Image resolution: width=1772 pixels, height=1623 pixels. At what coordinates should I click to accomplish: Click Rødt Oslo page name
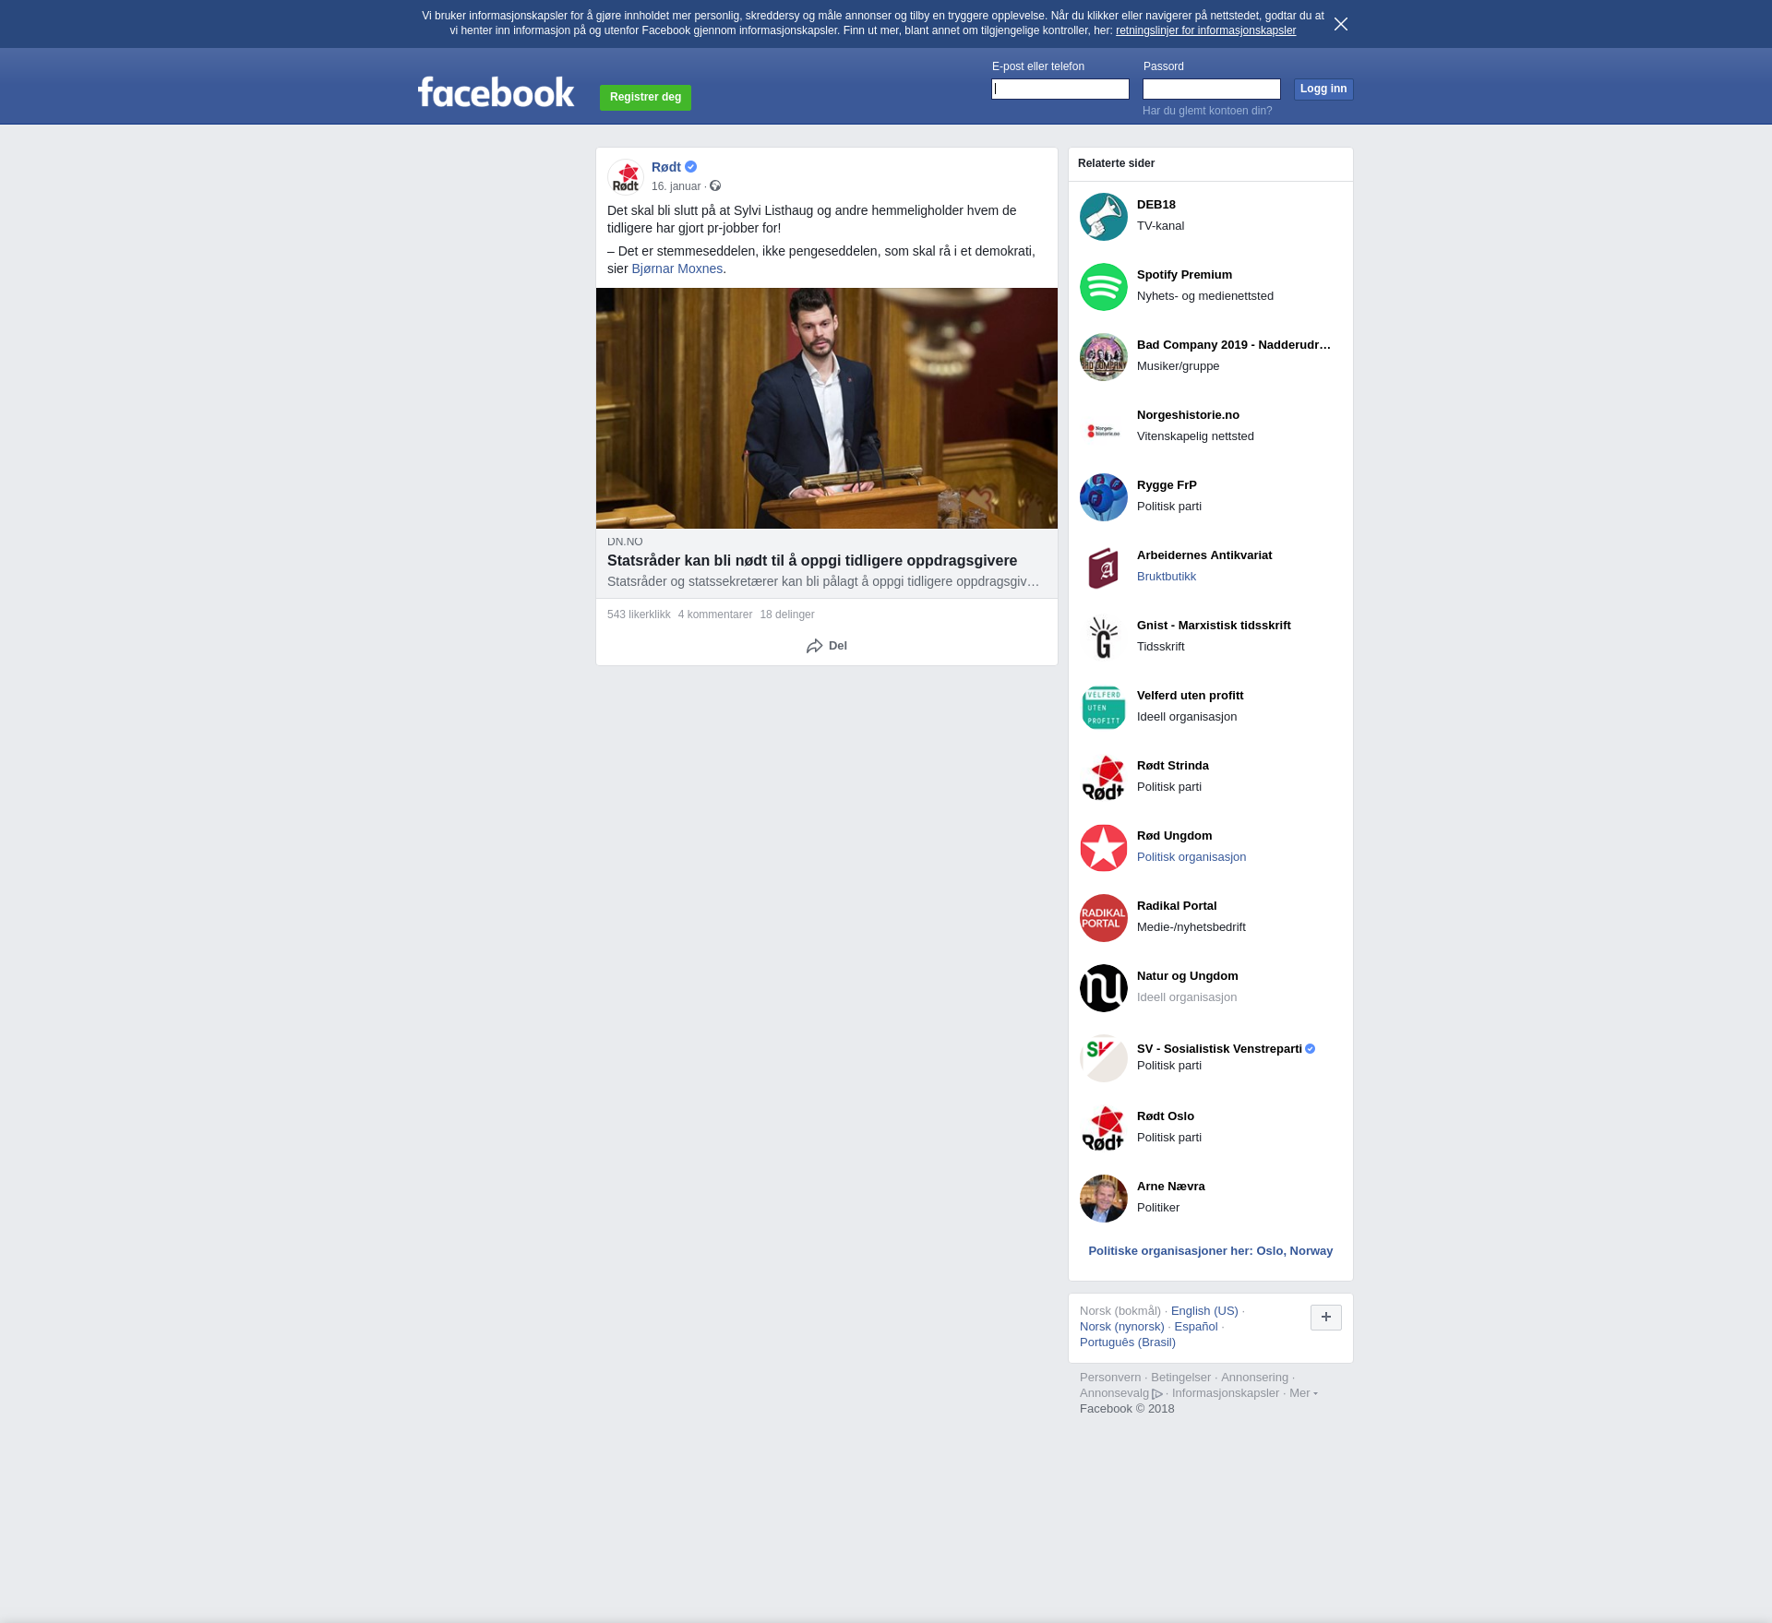click(1166, 1116)
